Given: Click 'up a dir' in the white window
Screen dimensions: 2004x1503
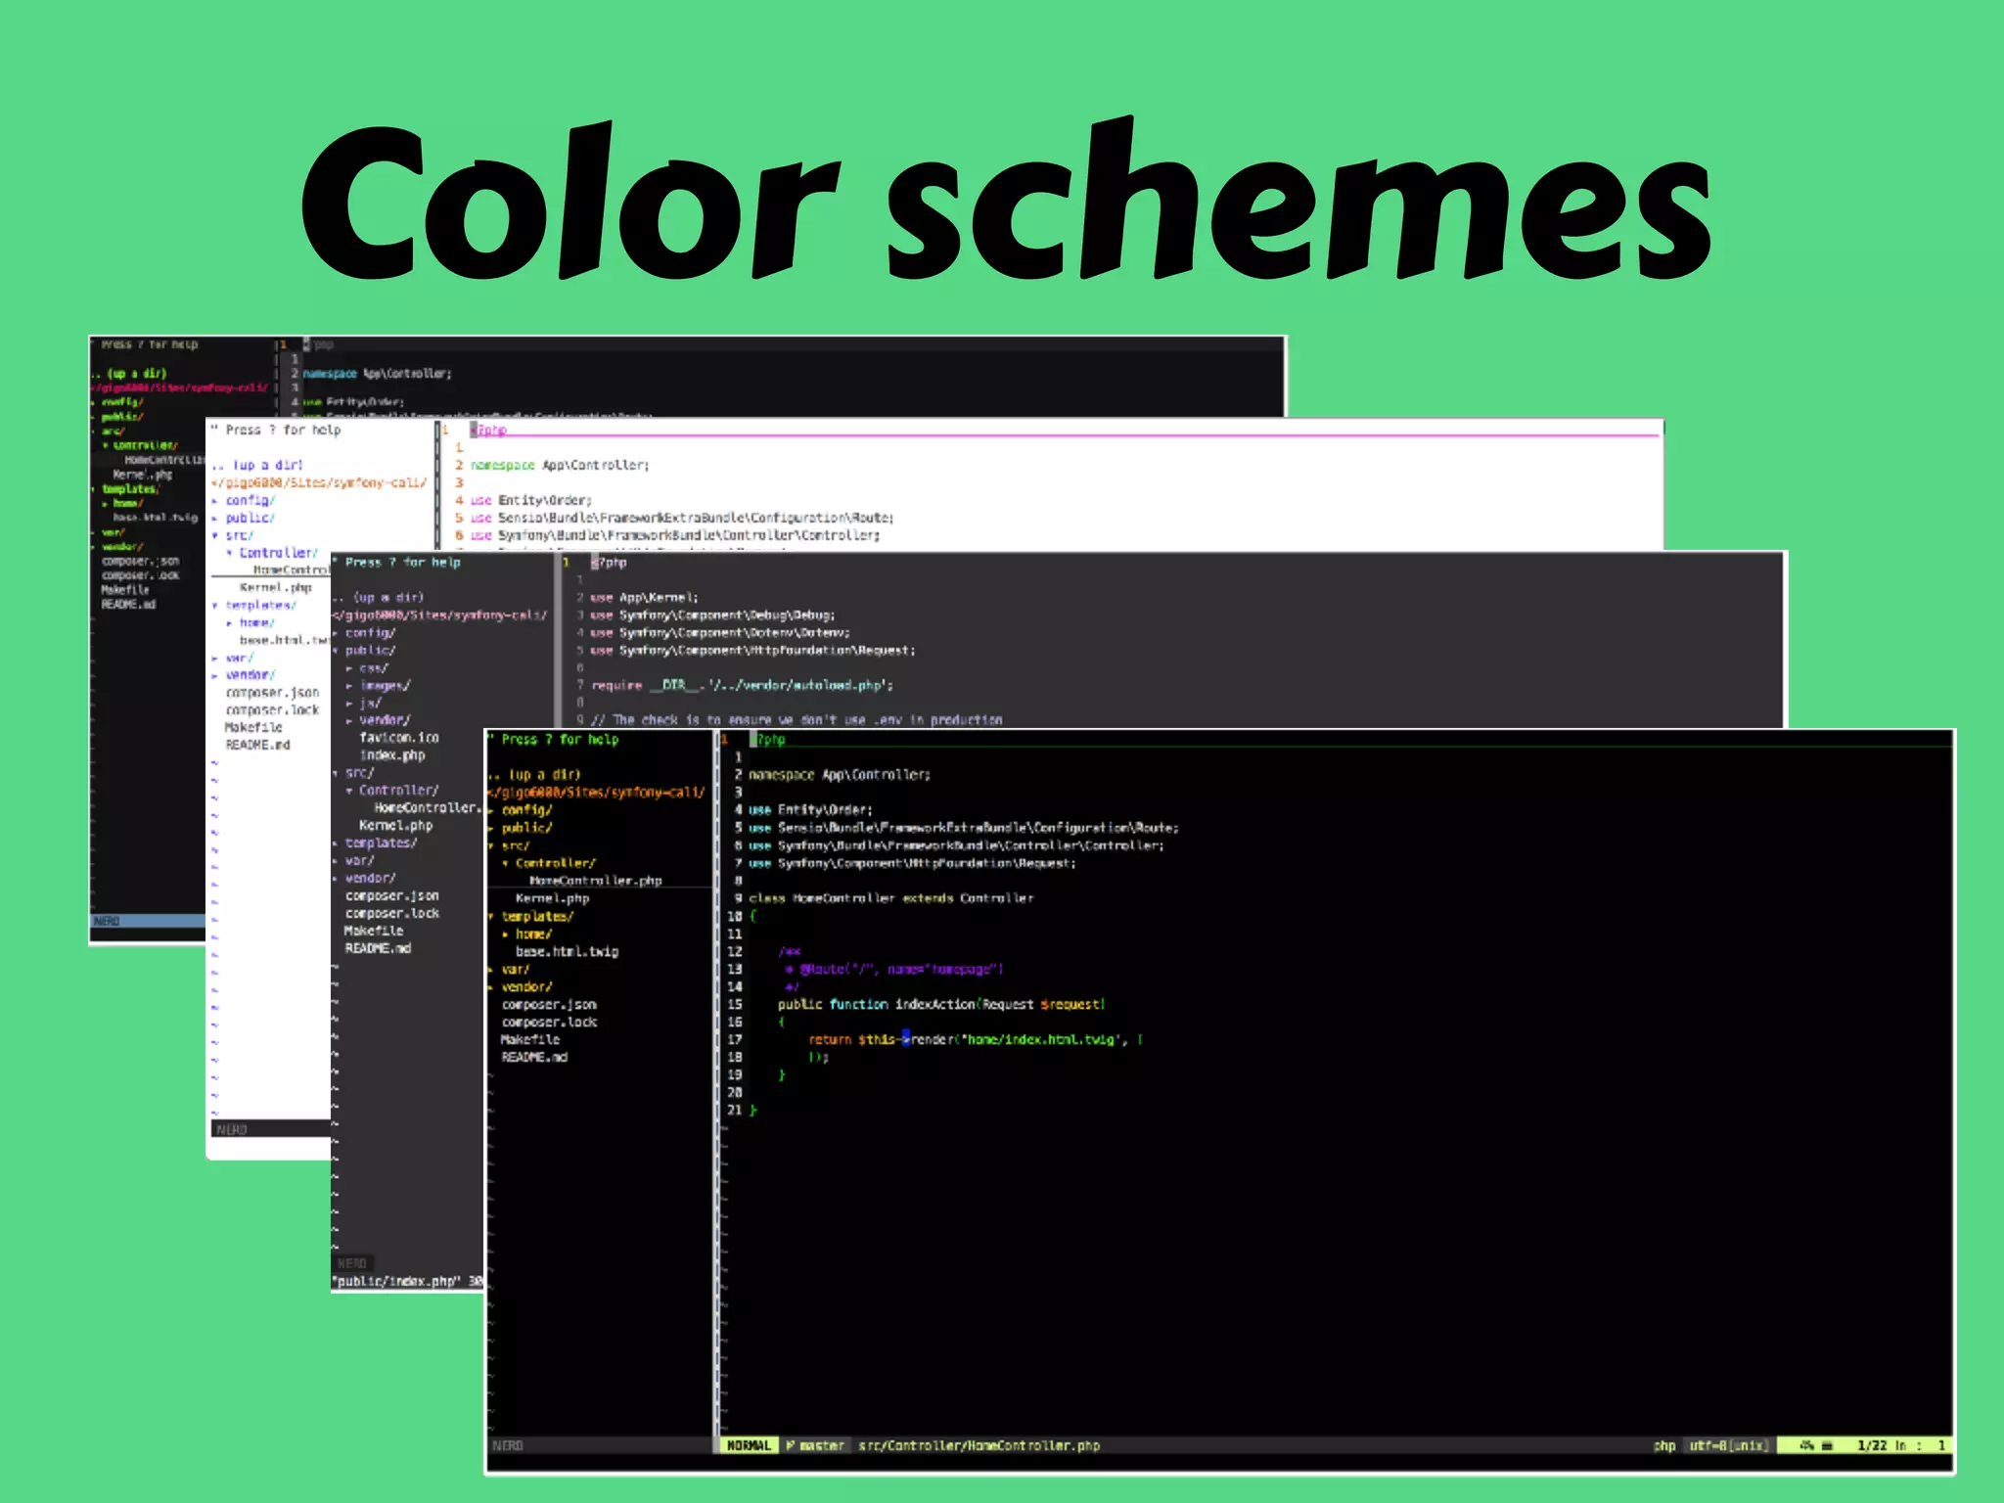Looking at the screenshot, I should point(268,466).
